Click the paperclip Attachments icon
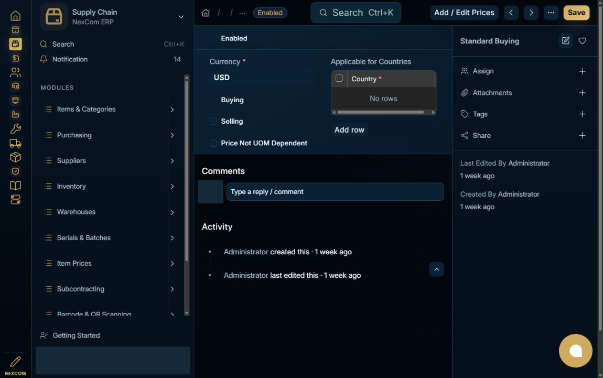The image size is (603, 378). click(465, 93)
